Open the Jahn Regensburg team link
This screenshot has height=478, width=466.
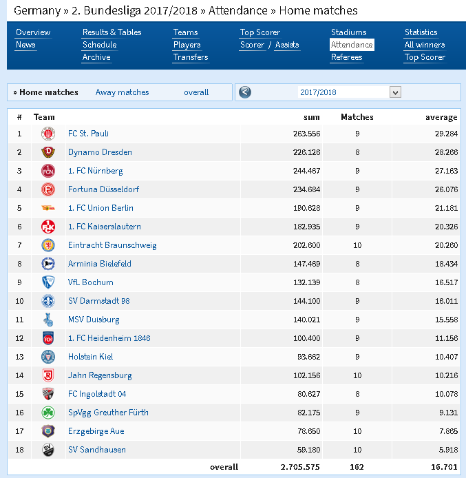click(100, 375)
